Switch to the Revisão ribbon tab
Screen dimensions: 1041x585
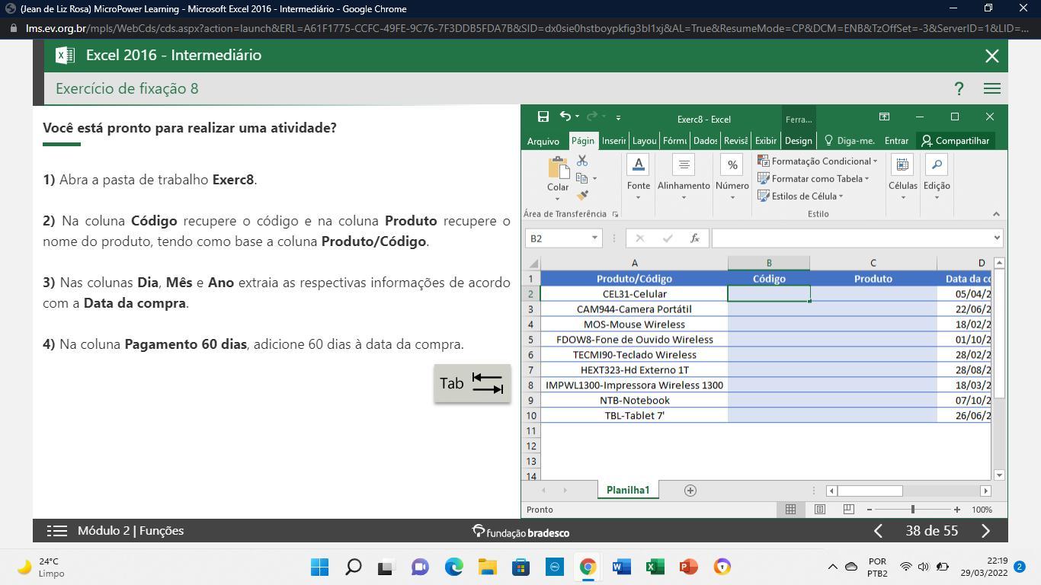pos(735,141)
